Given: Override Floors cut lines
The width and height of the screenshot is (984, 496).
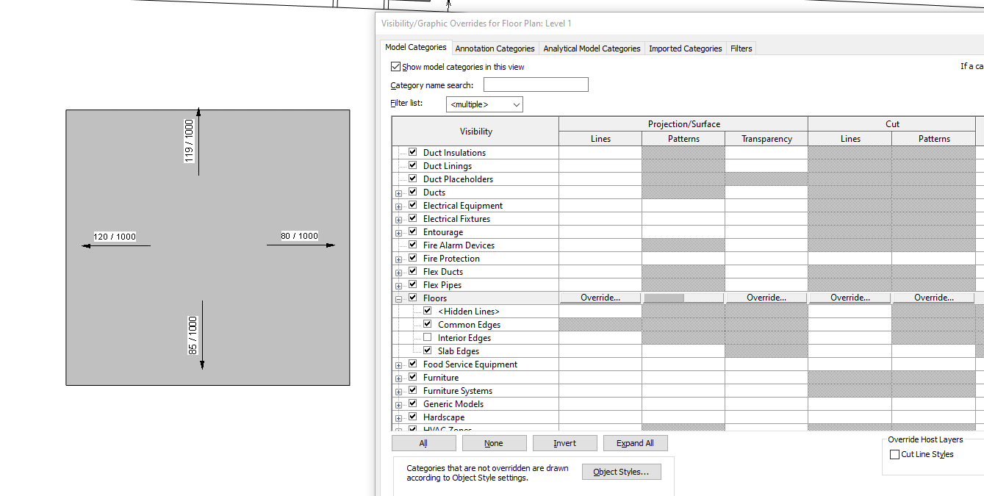Looking at the screenshot, I should pos(850,298).
